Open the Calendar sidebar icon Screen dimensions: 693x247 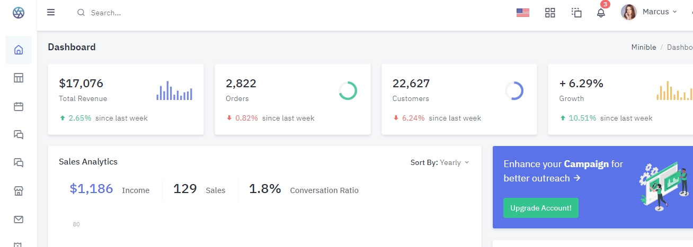[19, 106]
